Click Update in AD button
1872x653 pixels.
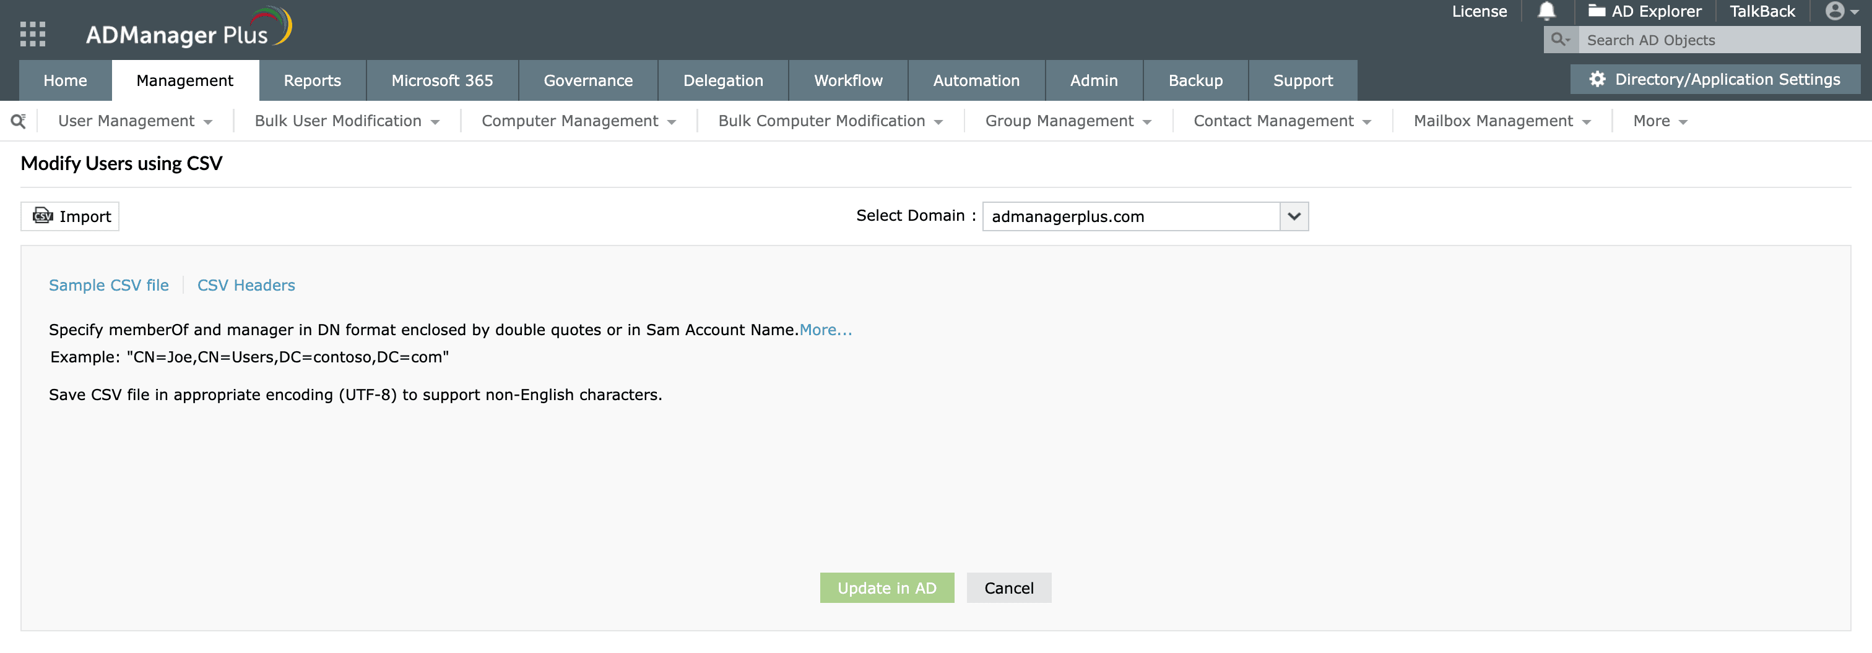(886, 587)
